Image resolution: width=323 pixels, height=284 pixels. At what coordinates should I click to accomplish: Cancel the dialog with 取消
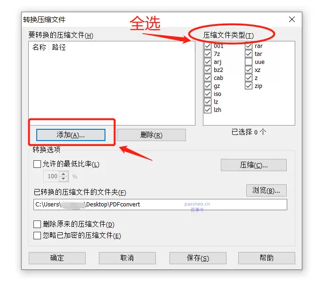point(127,258)
